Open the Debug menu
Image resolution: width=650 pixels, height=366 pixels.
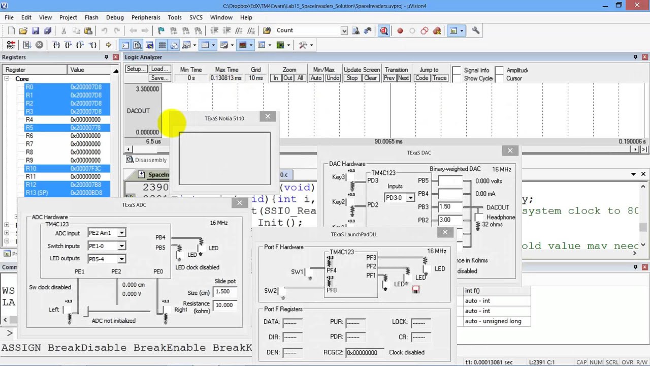pyautogui.click(x=115, y=17)
